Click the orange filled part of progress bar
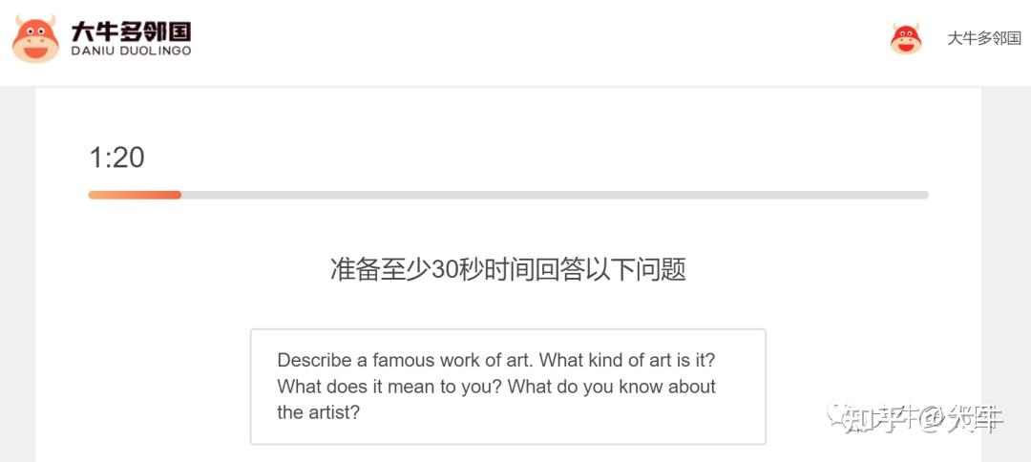Screen dimensions: 1031x462 135,195
